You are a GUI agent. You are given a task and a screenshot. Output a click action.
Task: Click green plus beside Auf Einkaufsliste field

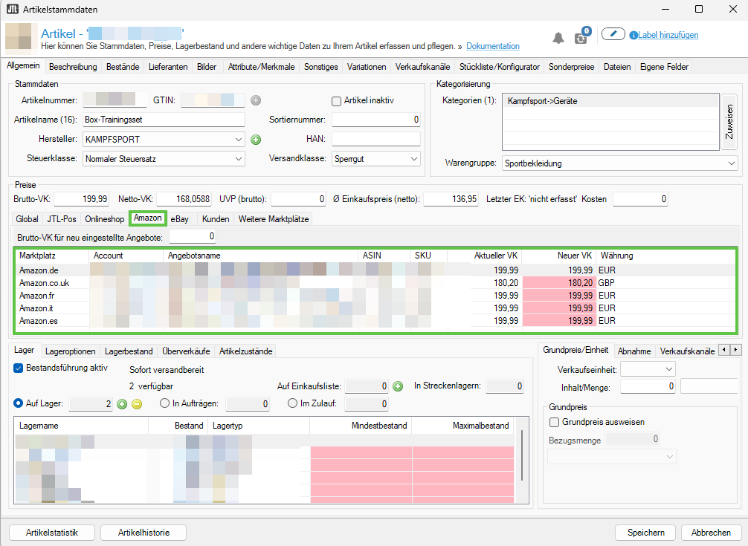398,386
